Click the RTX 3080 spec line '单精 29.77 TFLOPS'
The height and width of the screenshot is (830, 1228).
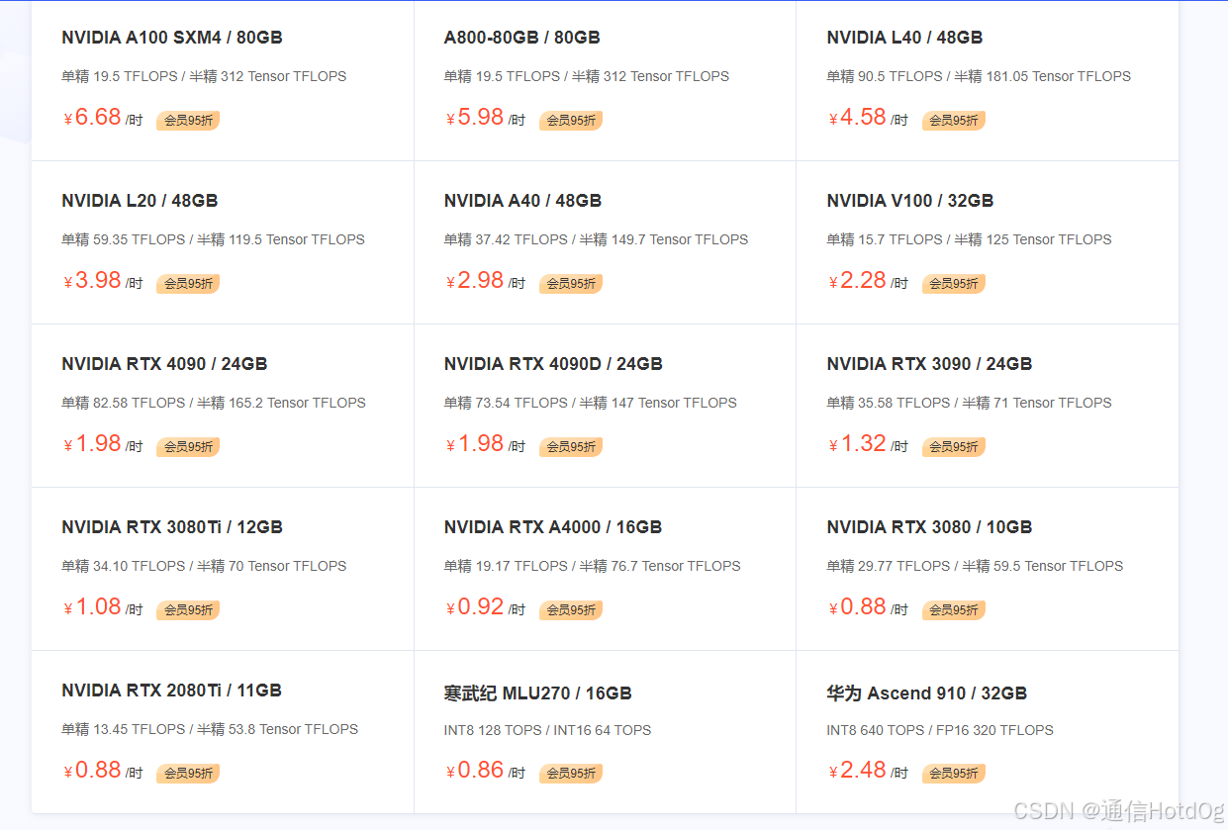tap(976, 566)
